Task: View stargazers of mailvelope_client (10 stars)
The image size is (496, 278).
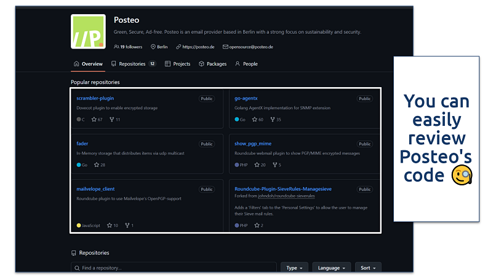Action: tap(113, 226)
